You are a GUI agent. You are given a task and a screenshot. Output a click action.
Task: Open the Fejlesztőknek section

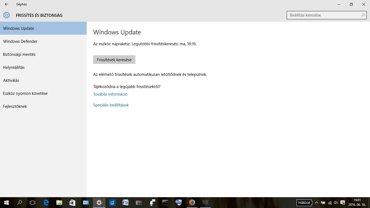(43, 106)
